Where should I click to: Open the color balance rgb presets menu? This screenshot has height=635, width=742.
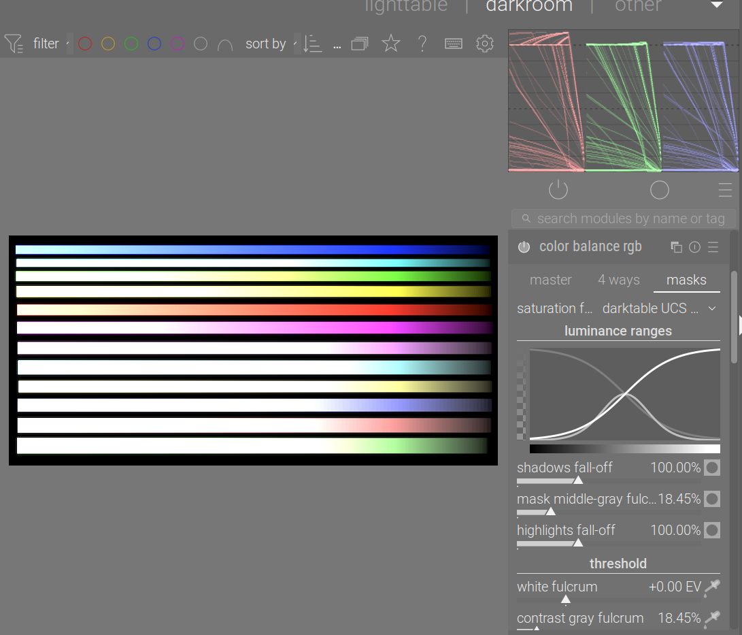click(712, 247)
